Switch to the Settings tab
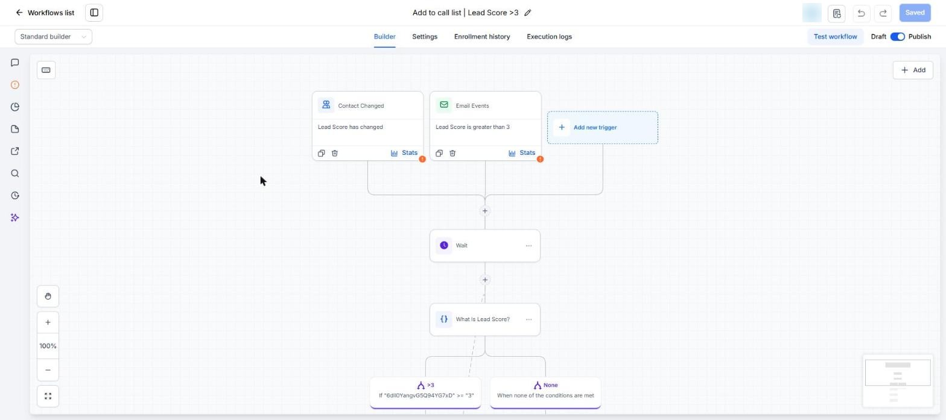The width and height of the screenshot is (946, 420). click(425, 37)
